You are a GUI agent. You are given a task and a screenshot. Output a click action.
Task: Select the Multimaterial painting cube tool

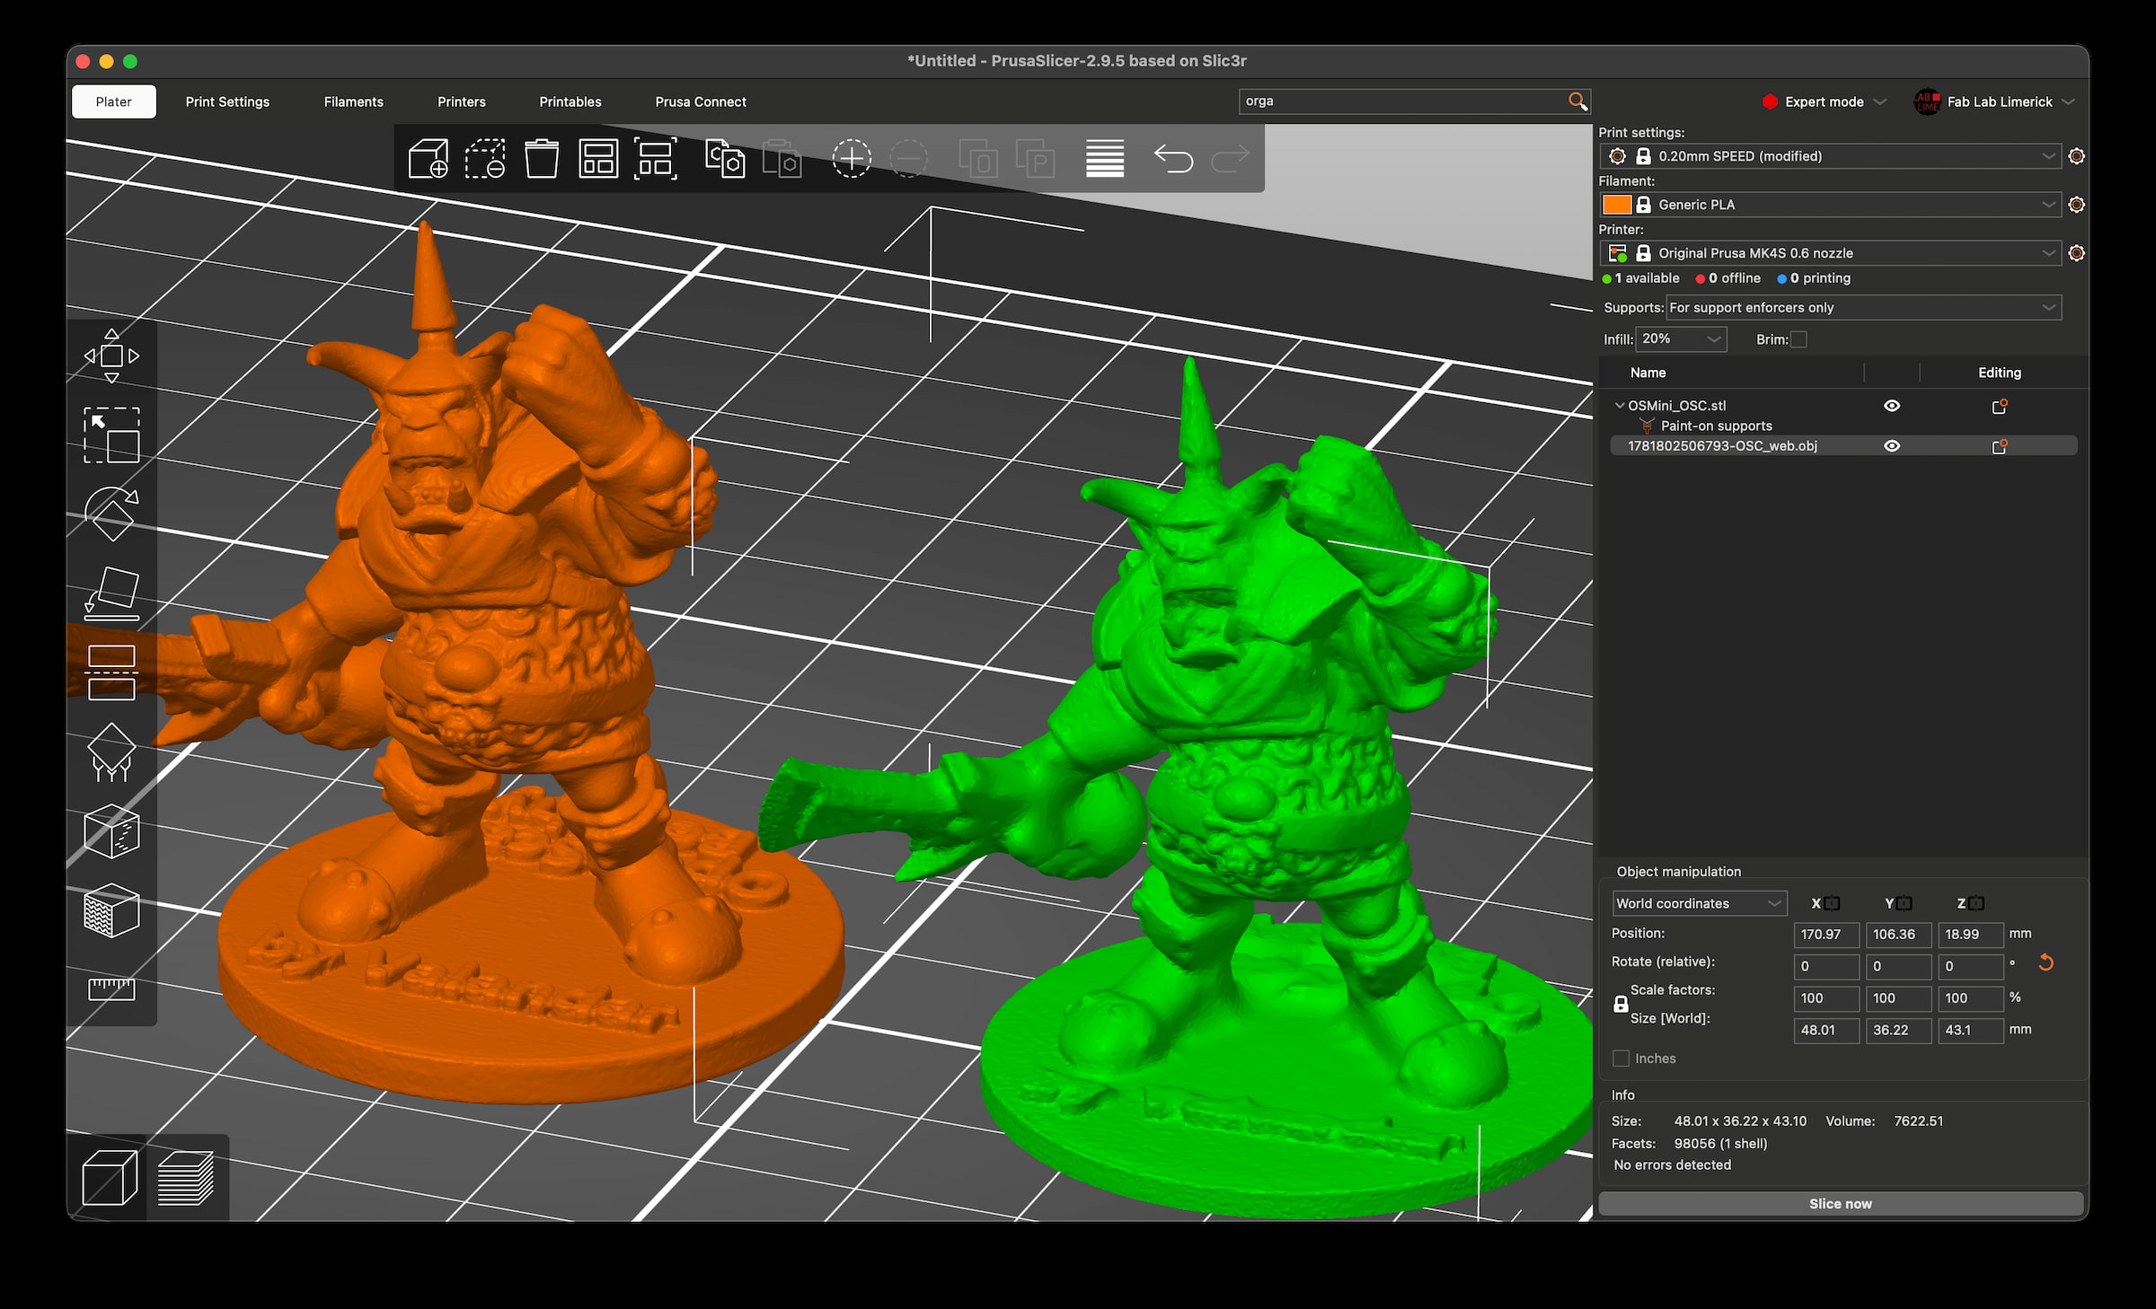click(x=111, y=910)
